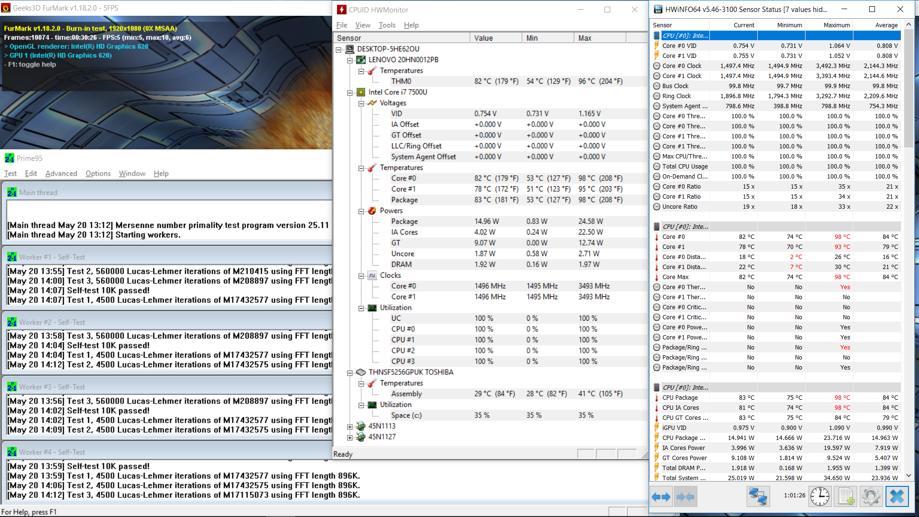This screenshot has width=919, height=517.
Task: Open the Prime95 Edit menu
Action: 31,173
